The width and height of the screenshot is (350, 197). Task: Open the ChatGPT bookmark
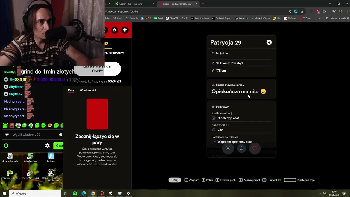(172, 18)
